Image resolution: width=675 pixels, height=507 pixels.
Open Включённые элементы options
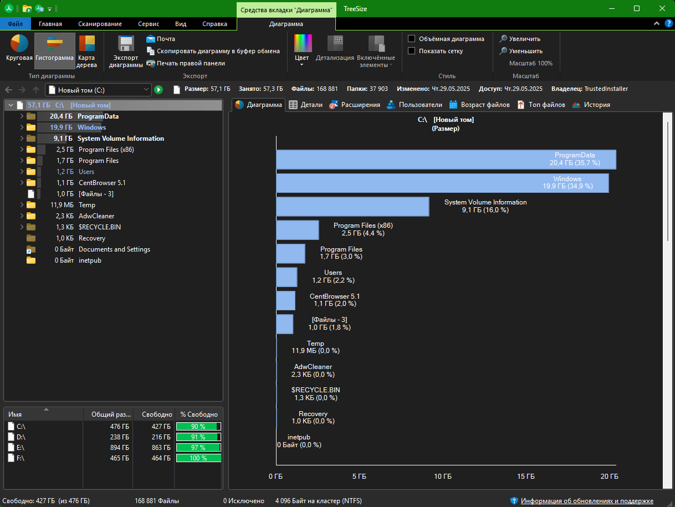[376, 50]
